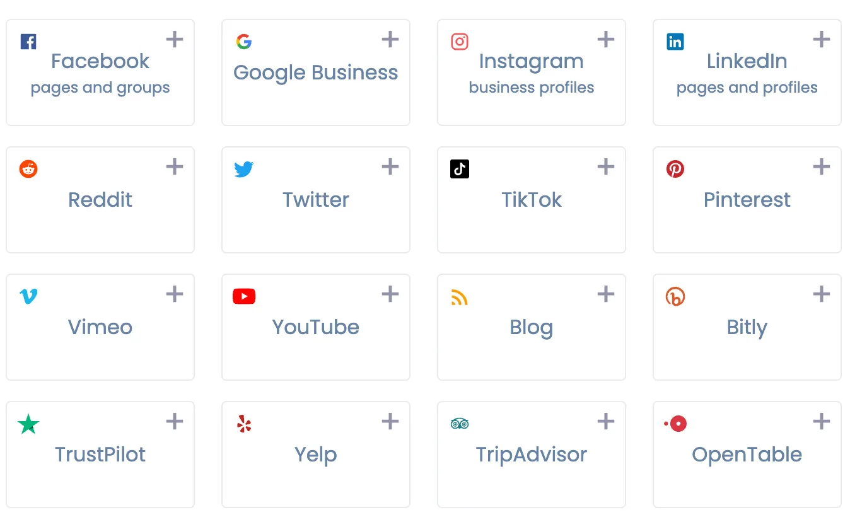The height and width of the screenshot is (527, 850).
Task: Click the Vimeo icon
Action: click(28, 296)
